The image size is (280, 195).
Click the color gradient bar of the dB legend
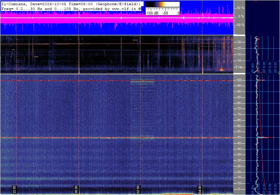pos(163,4)
